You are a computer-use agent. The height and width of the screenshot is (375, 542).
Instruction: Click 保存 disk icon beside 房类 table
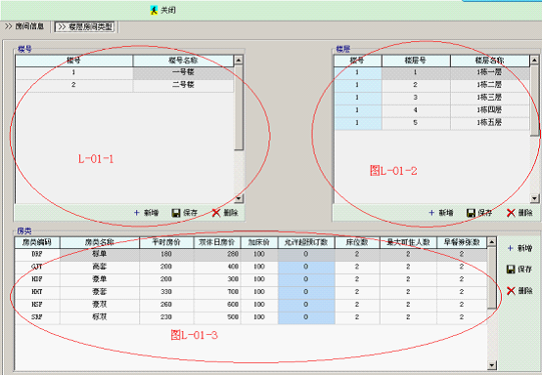[x=511, y=270]
